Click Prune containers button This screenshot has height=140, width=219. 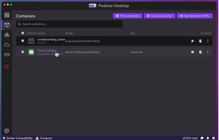click(x=128, y=16)
